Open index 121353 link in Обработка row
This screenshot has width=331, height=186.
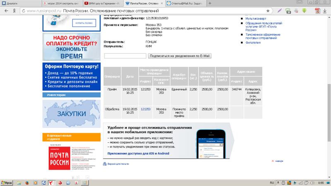tap(146, 109)
